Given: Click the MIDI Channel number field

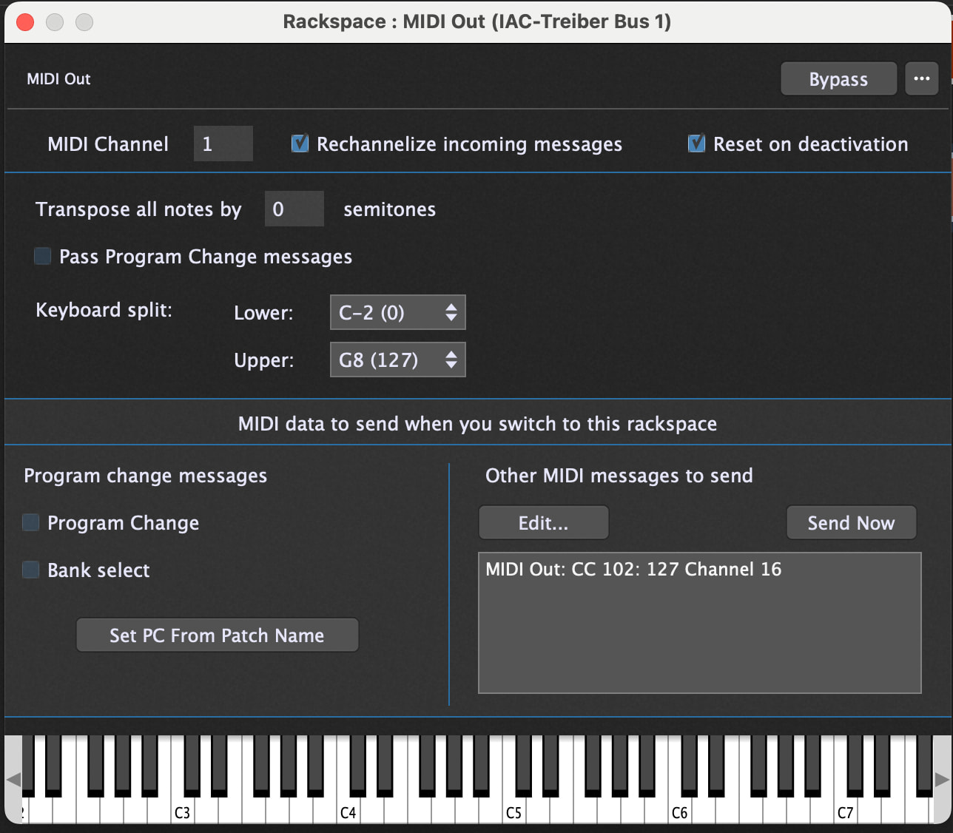Looking at the screenshot, I should 223,144.
